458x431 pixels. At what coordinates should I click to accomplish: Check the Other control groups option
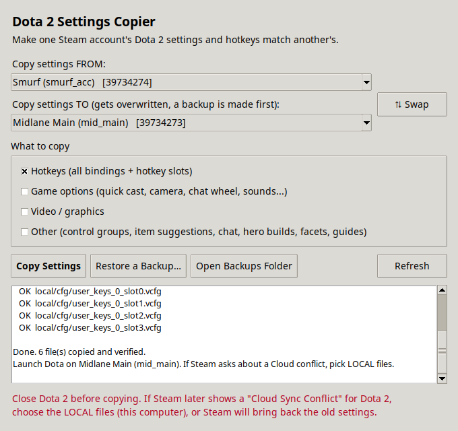click(24, 232)
